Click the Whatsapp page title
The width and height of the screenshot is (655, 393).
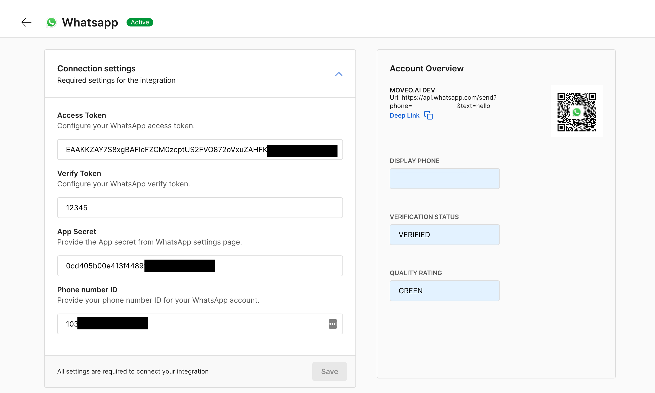point(90,22)
